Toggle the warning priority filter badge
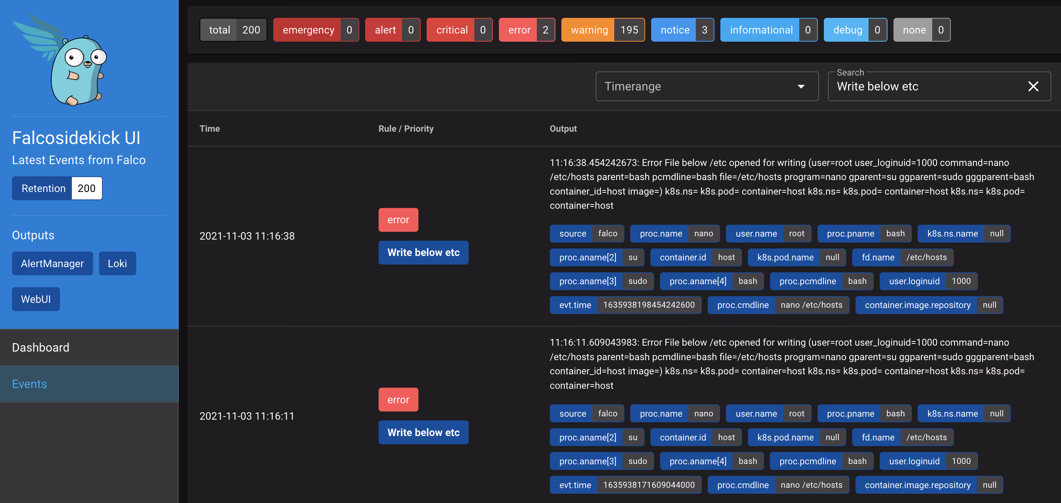Viewport: 1061px width, 503px height. point(602,30)
